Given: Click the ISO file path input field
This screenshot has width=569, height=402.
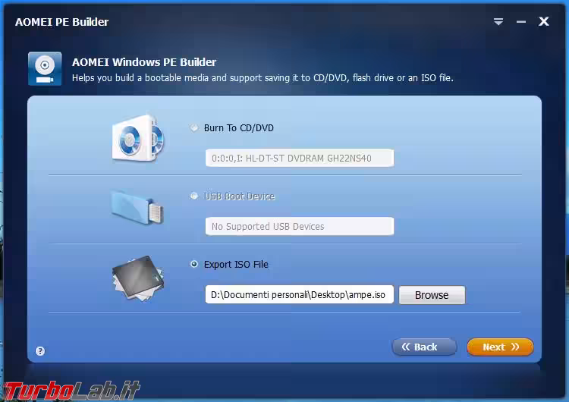Looking at the screenshot, I should (x=300, y=294).
